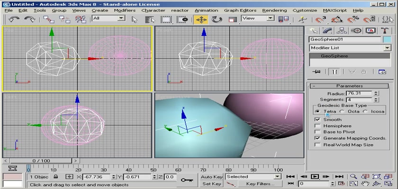Image resolution: width=398 pixels, height=189 pixels.
Task: Click the Pin Stack icon
Action: point(317,72)
